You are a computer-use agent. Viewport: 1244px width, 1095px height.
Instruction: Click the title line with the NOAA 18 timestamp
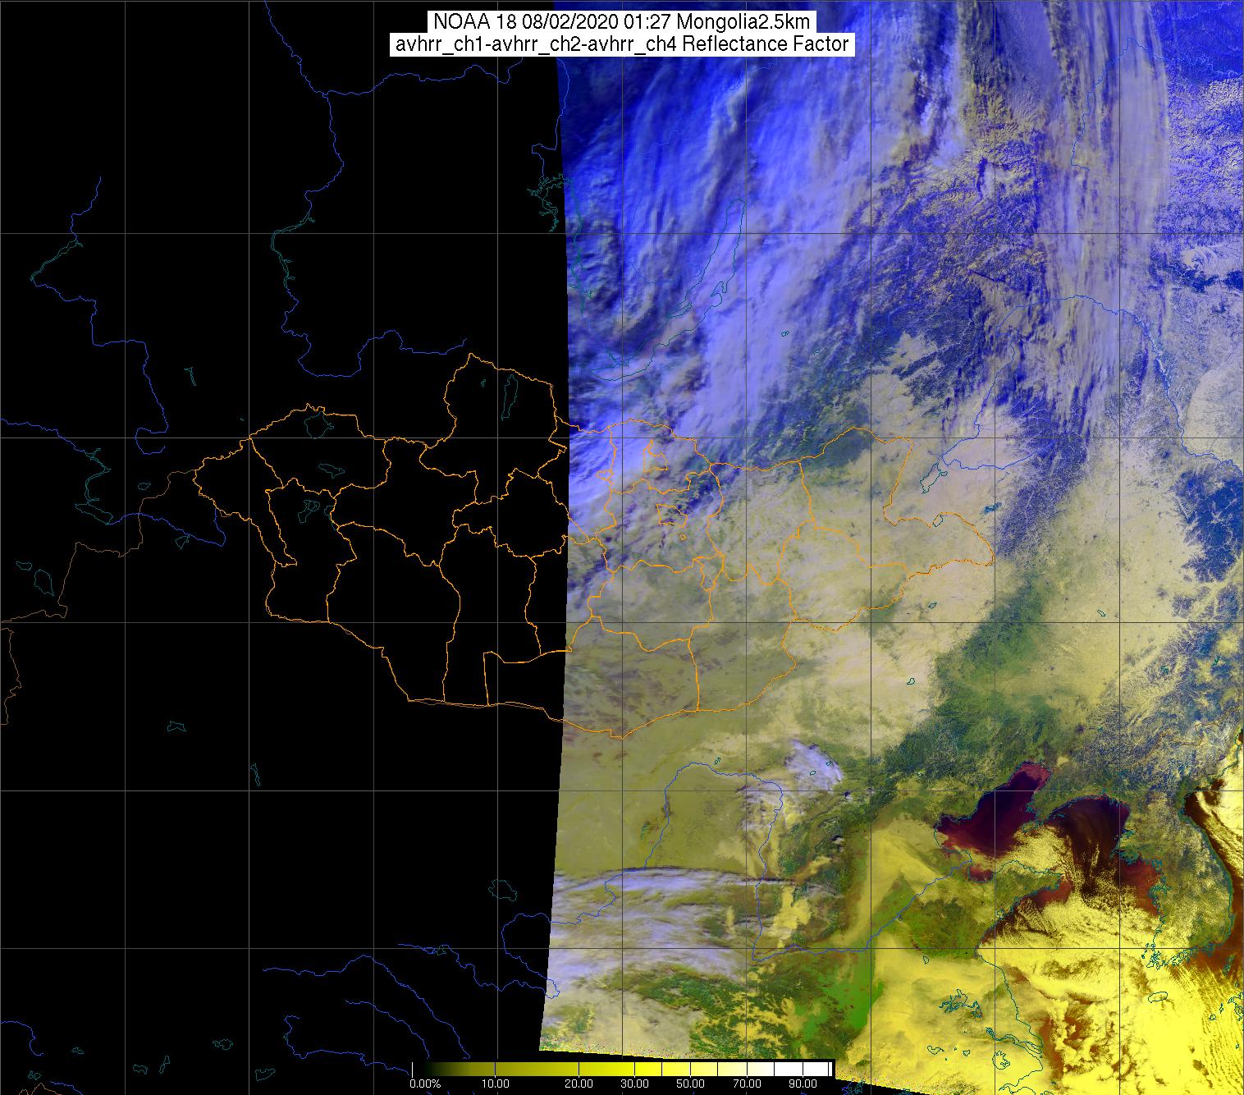tap(622, 21)
